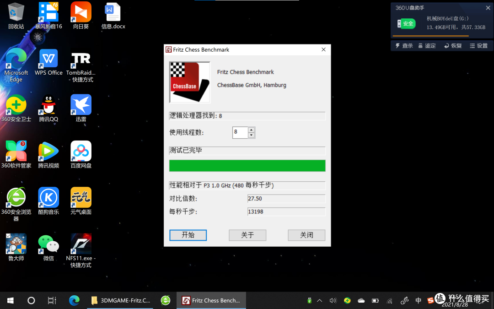Open 微信 desktop icon
Viewport: 494px width, 309px height.
point(48,248)
